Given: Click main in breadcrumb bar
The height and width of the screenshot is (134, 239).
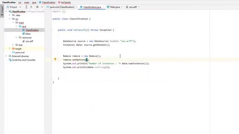Looking at the screenshot, I should pyautogui.click(x=27, y=3).
